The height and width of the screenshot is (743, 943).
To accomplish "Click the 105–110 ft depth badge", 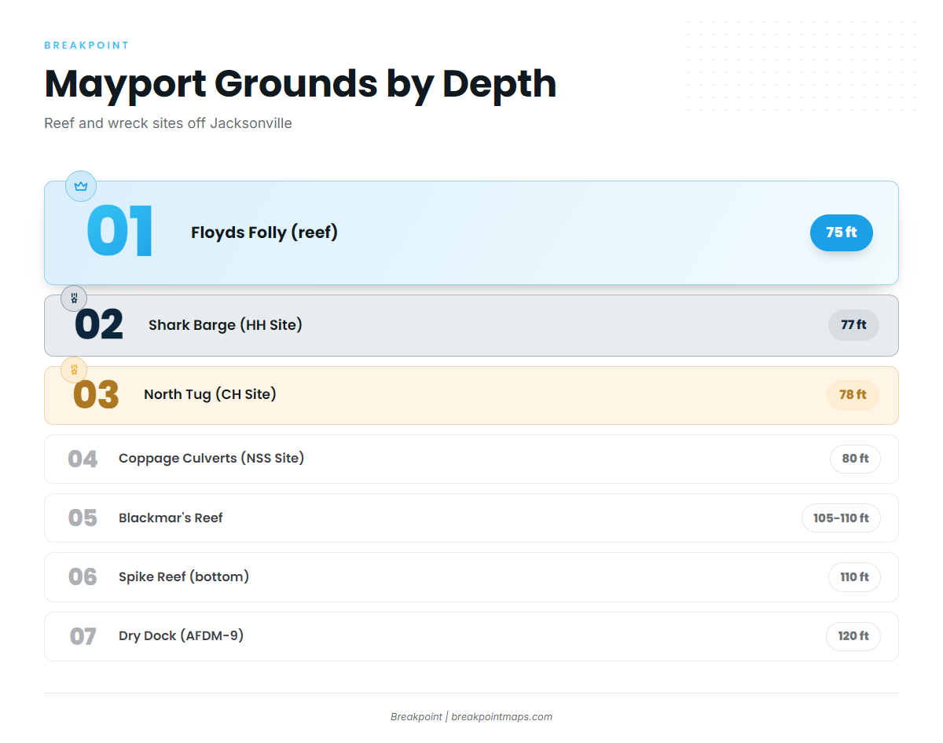I will (841, 518).
